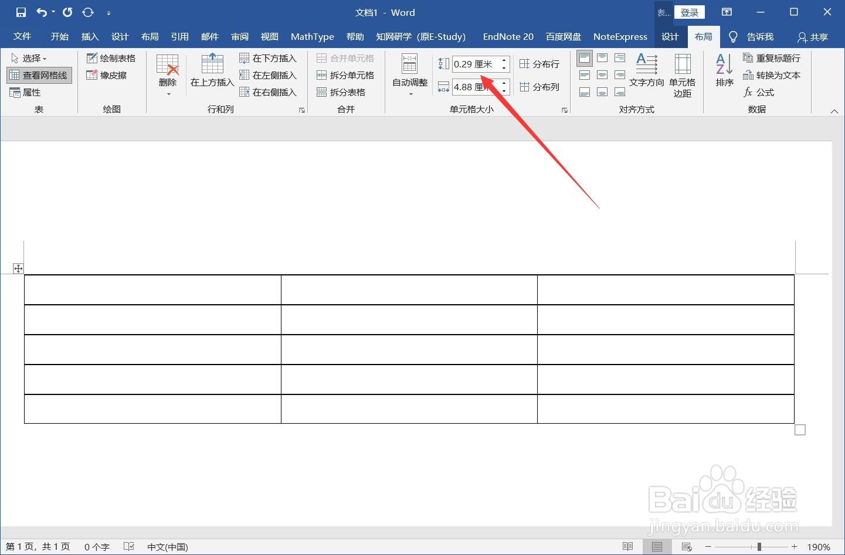Toggle View Gridlines (查看网格线)
This screenshot has width=845, height=555.
pyautogui.click(x=39, y=75)
